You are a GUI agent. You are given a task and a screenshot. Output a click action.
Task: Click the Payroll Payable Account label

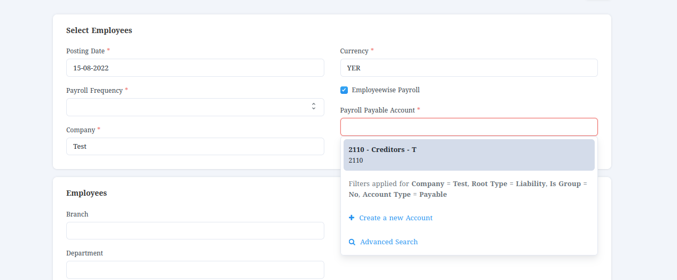pos(378,110)
